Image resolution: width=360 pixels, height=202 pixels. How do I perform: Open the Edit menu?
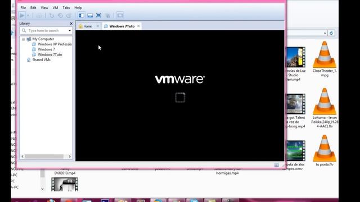coord(33,7)
